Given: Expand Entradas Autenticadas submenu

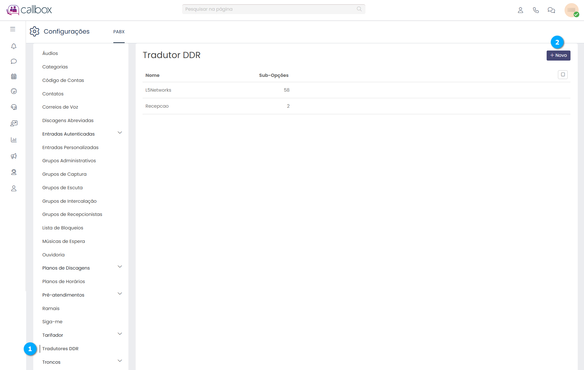Looking at the screenshot, I should tap(120, 133).
